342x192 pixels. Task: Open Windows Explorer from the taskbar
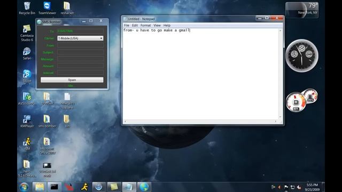40,187
